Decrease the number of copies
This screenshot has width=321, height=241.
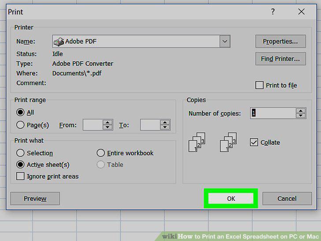click(x=301, y=116)
